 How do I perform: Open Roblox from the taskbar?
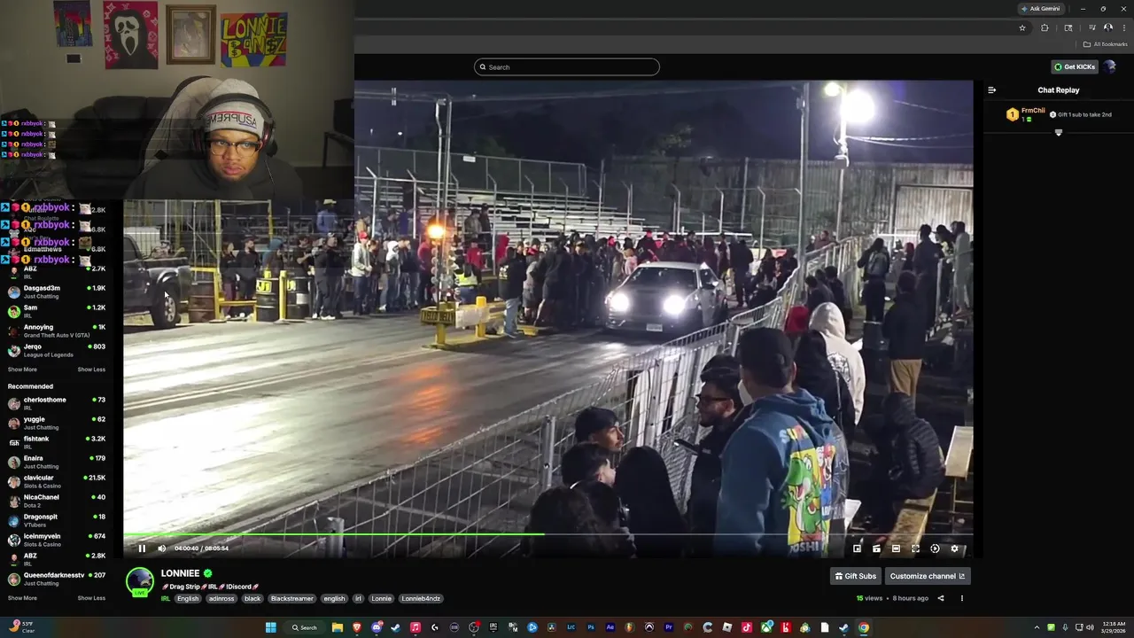(x=727, y=627)
